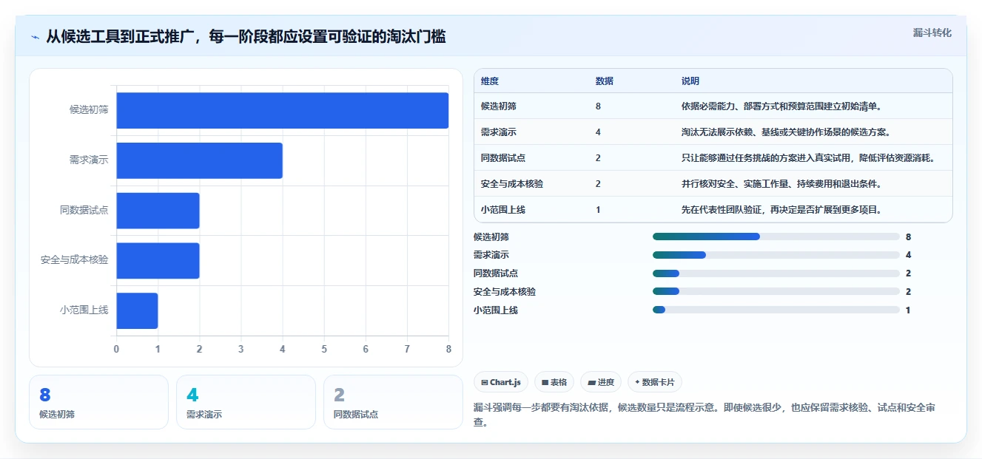Screen dimensions: 982x459
Task: Click the 需求演示 label on the chart axis
Action: (89, 160)
